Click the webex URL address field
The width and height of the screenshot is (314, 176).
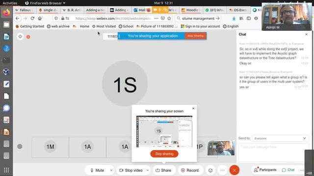(x=113, y=19)
